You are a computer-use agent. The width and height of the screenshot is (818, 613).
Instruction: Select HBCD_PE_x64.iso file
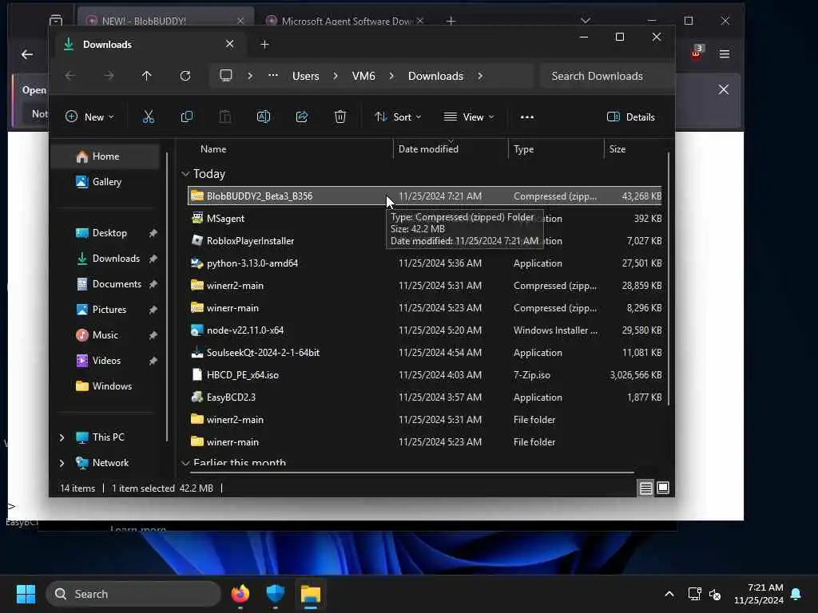click(x=425, y=375)
